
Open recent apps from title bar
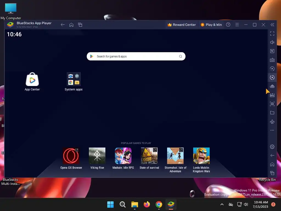[80, 25]
